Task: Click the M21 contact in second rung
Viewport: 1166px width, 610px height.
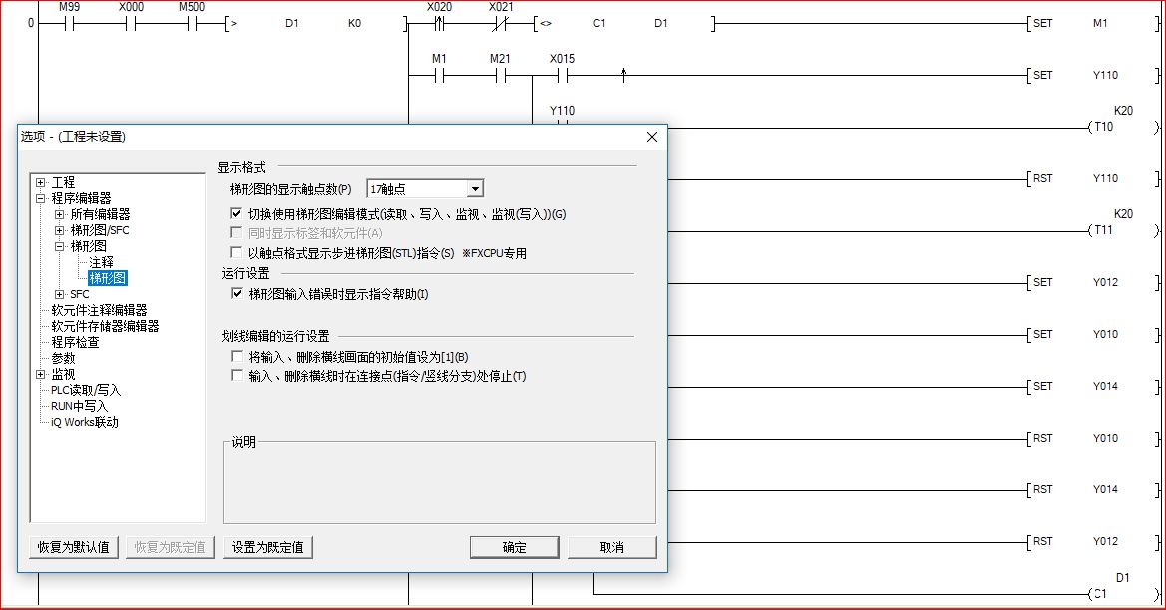Action: pos(500,75)
